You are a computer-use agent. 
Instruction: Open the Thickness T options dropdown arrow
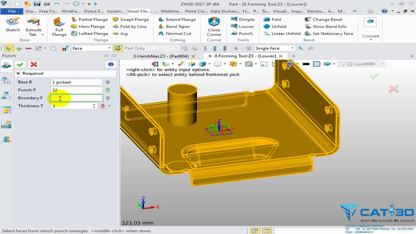[x=110, y=106]
